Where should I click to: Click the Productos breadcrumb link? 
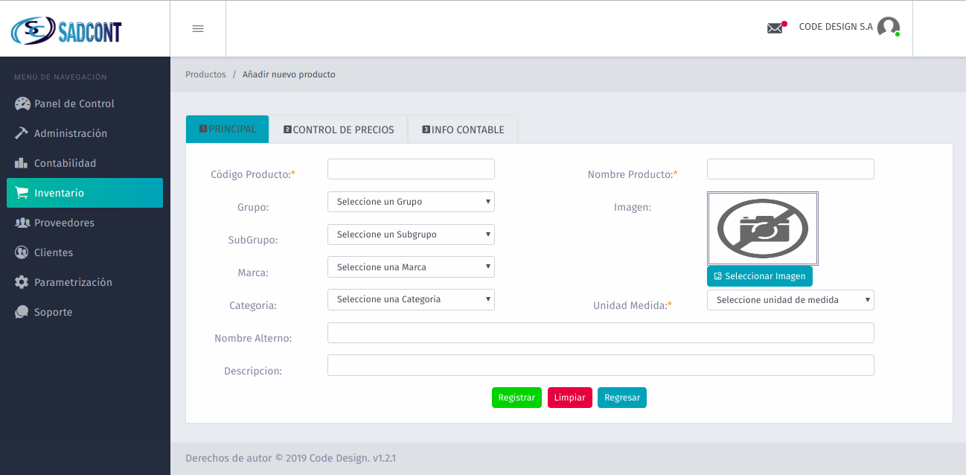pos(205,74)
